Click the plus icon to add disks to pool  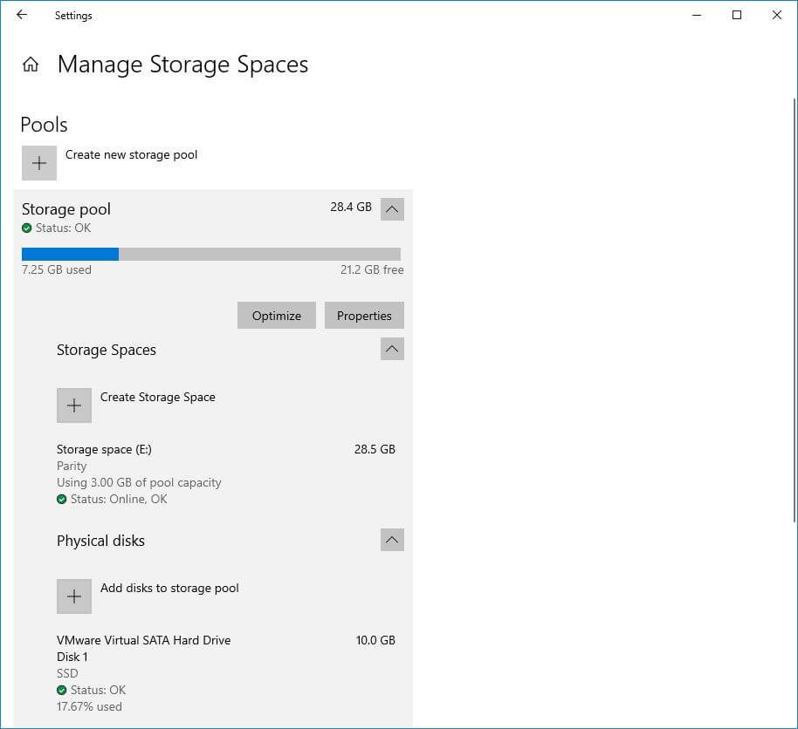(74, 596)
